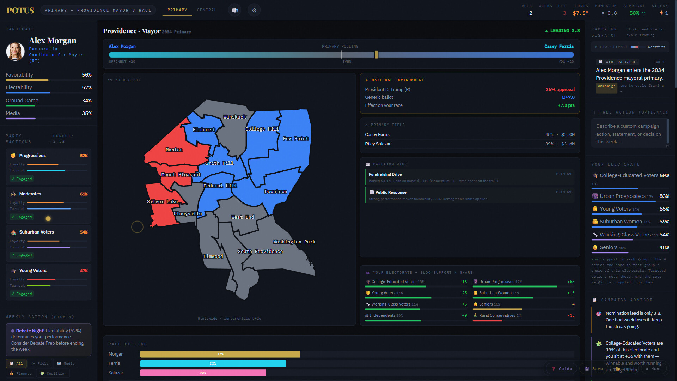Mute game audio with the speaker icon
The width and height of the screenshot is (677, 381).
(x=234, y=10)
